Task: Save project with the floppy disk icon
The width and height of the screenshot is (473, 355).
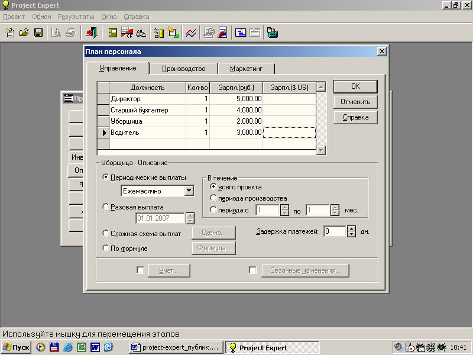Action: [38, 33]
